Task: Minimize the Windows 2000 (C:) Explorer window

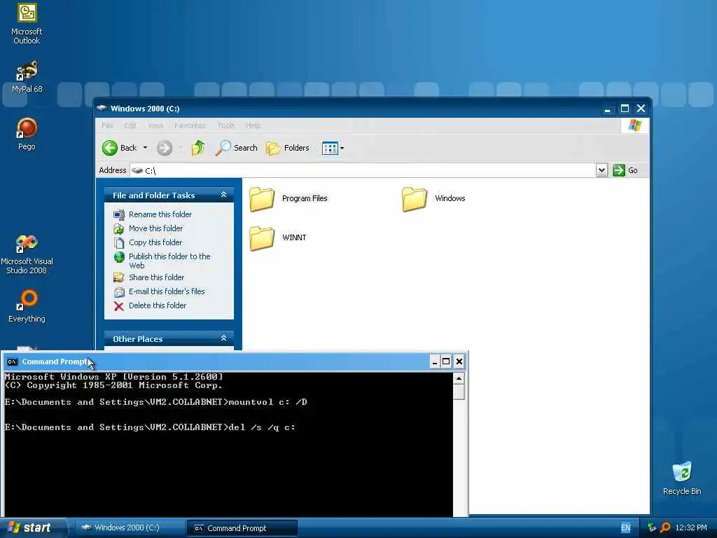Action: coord(607,109)
